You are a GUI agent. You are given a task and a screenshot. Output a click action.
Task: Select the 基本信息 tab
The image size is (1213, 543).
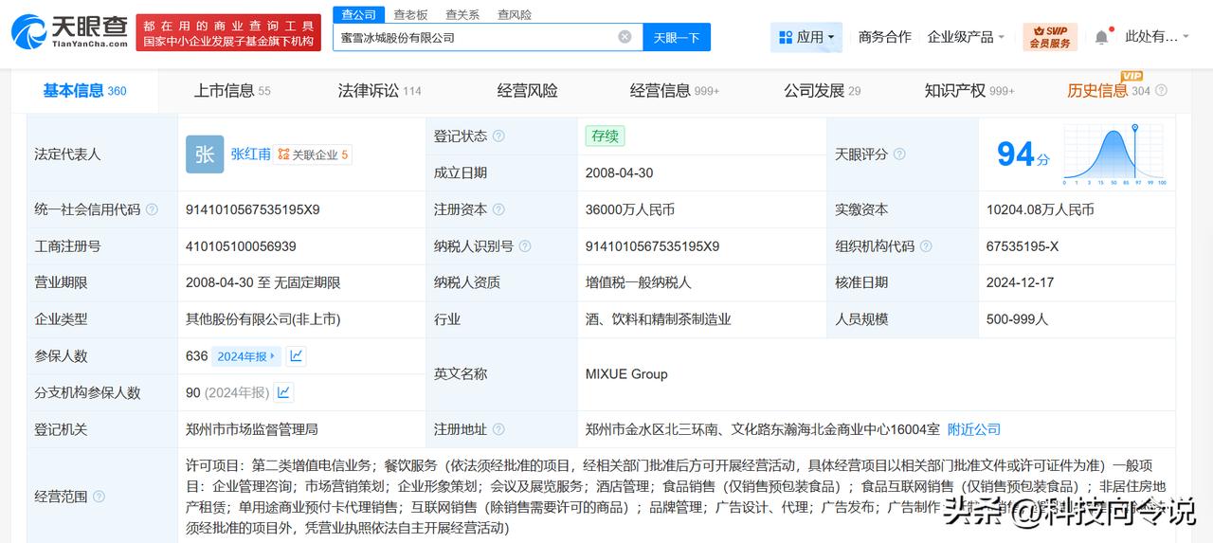[84, 91]
